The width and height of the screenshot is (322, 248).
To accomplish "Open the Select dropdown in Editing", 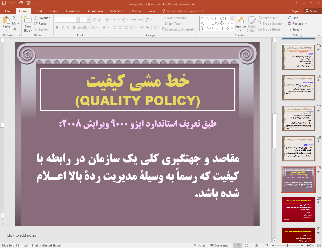I will (295, 30).
